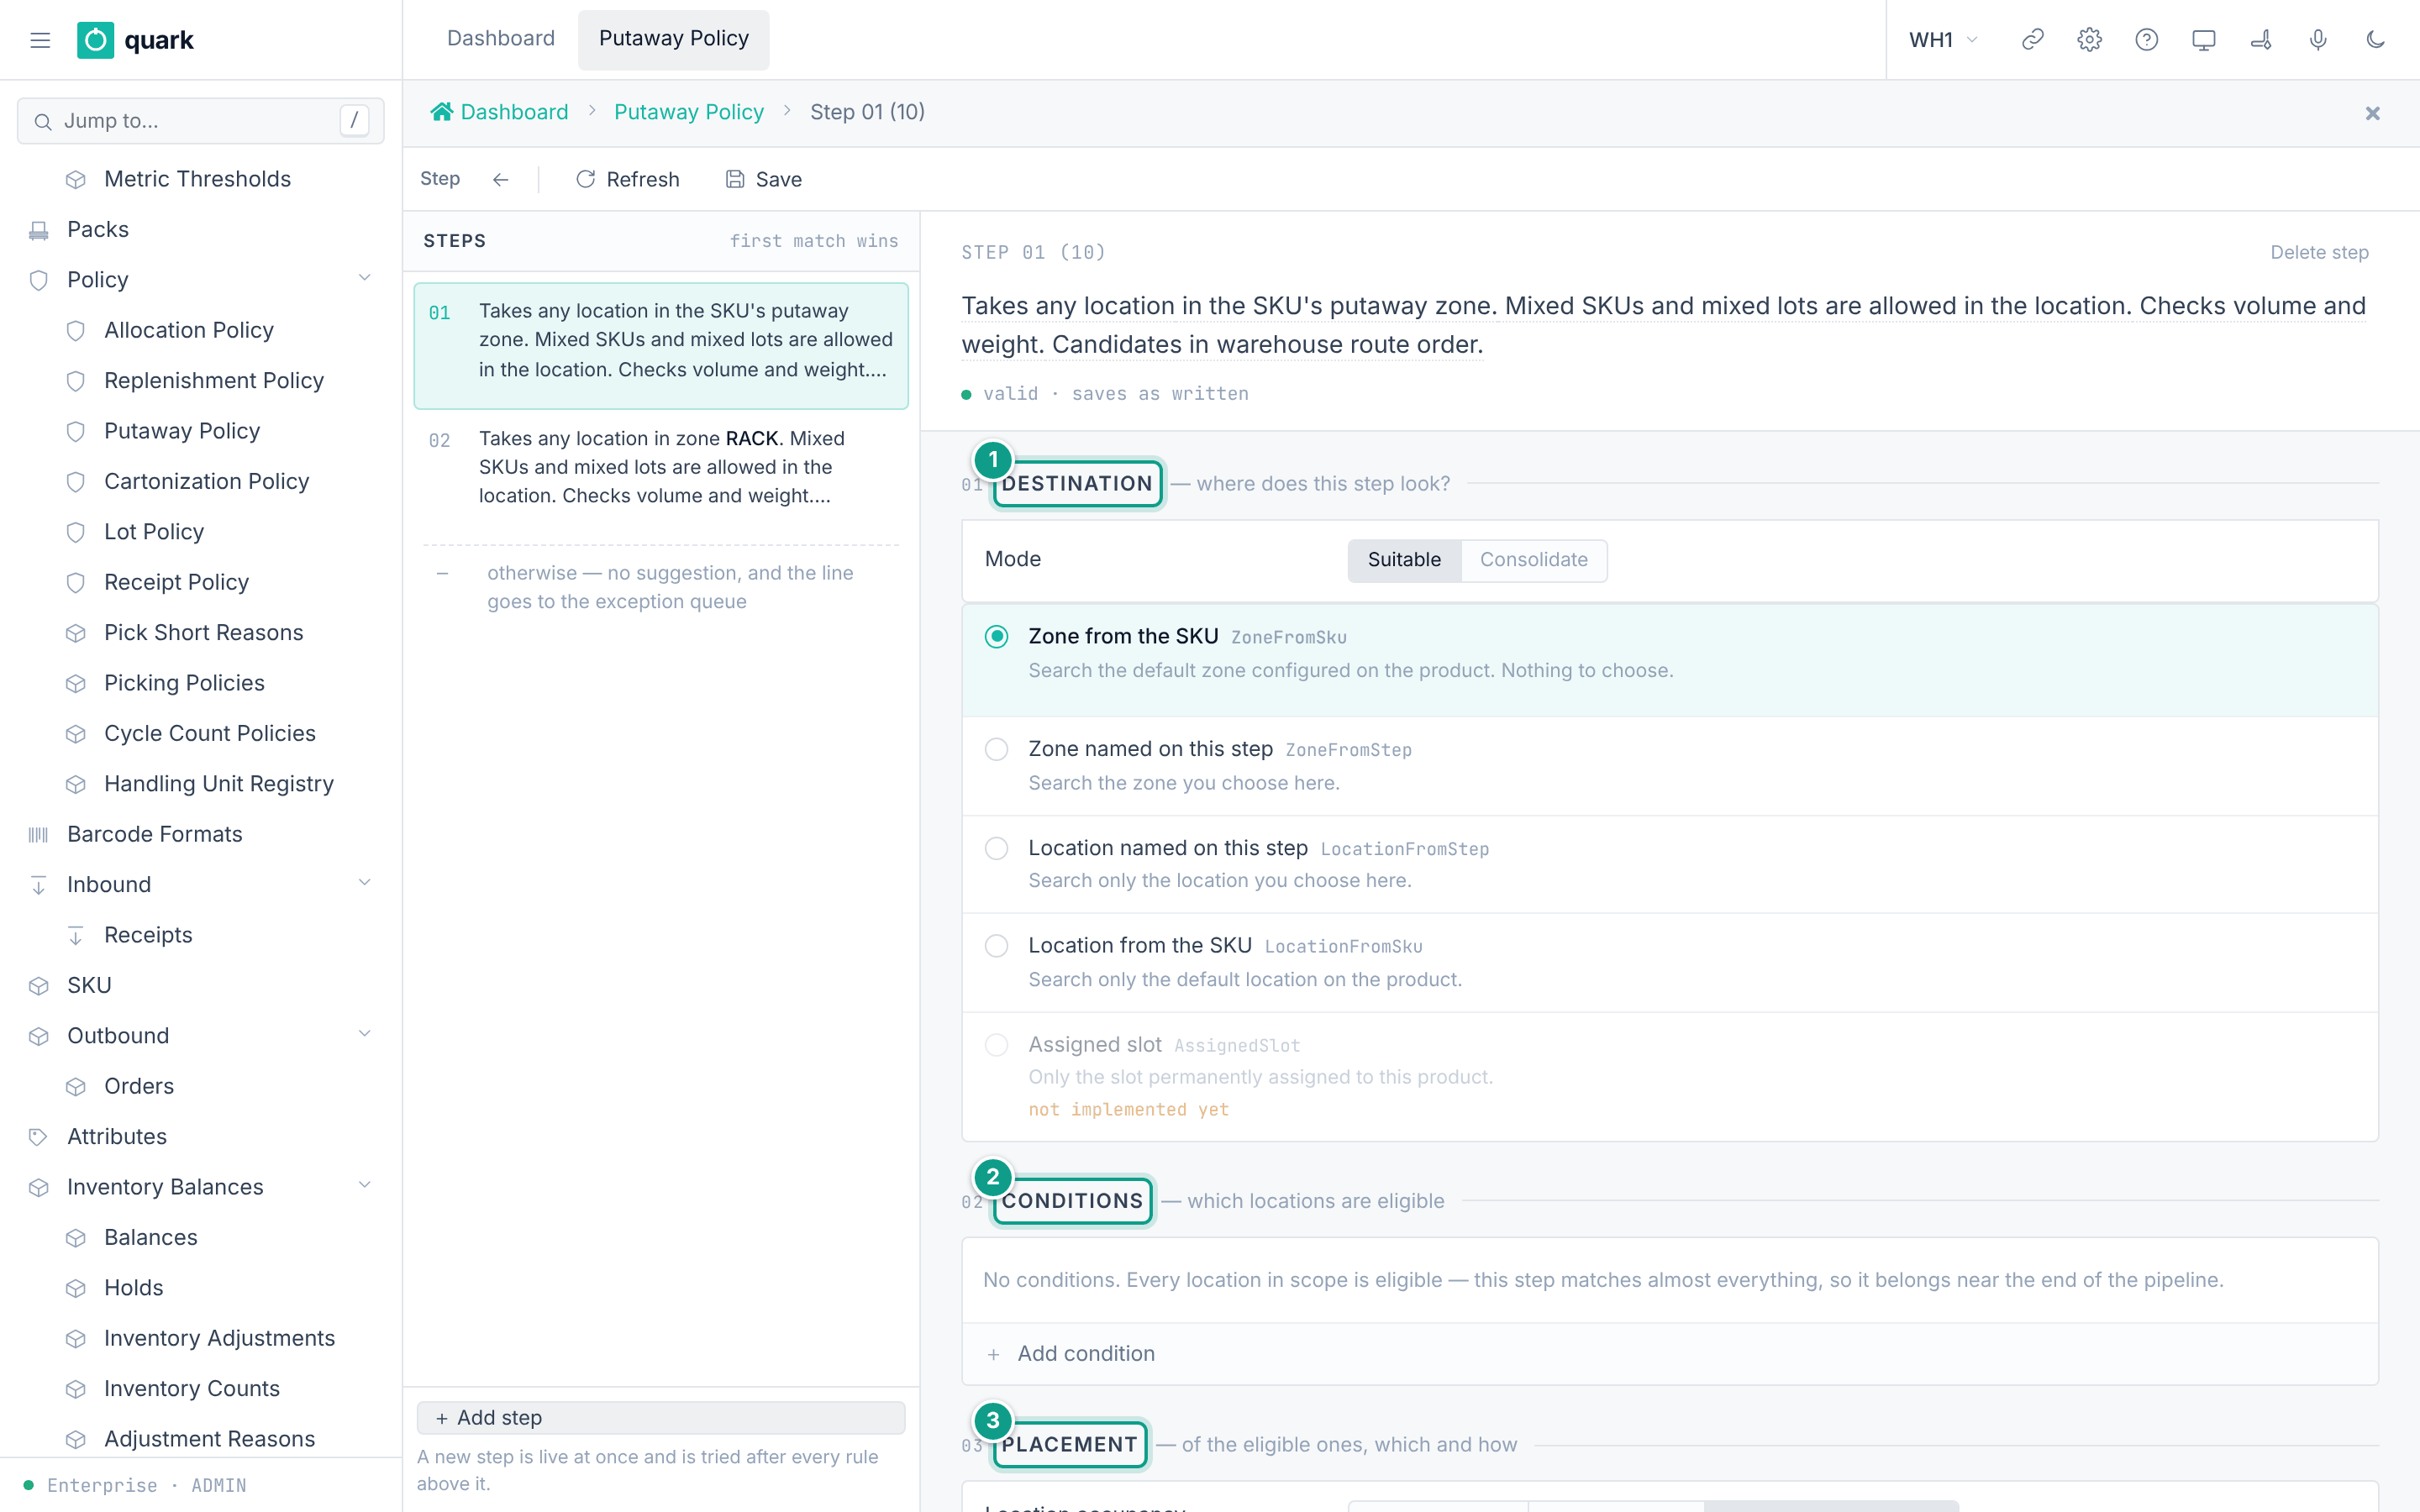Click Add condition
2420x1512 pixels.
[x=1086, y=1354]
